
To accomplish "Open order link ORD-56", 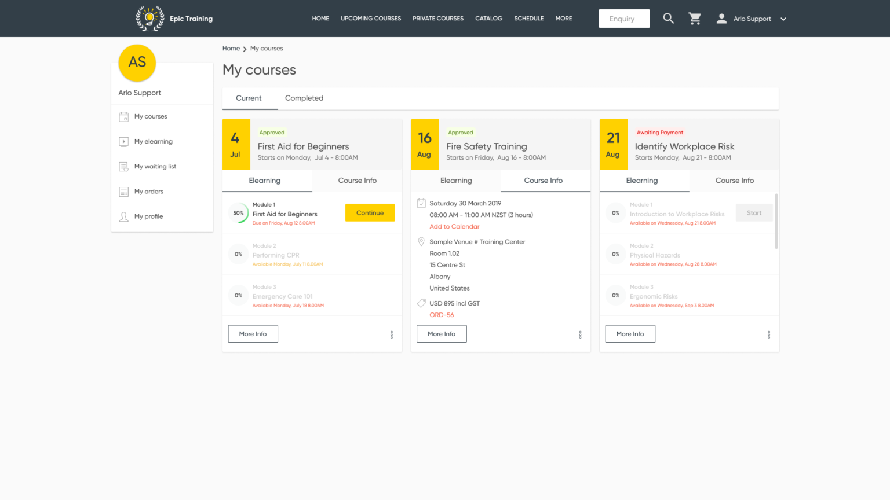I will tap(442, 314).
